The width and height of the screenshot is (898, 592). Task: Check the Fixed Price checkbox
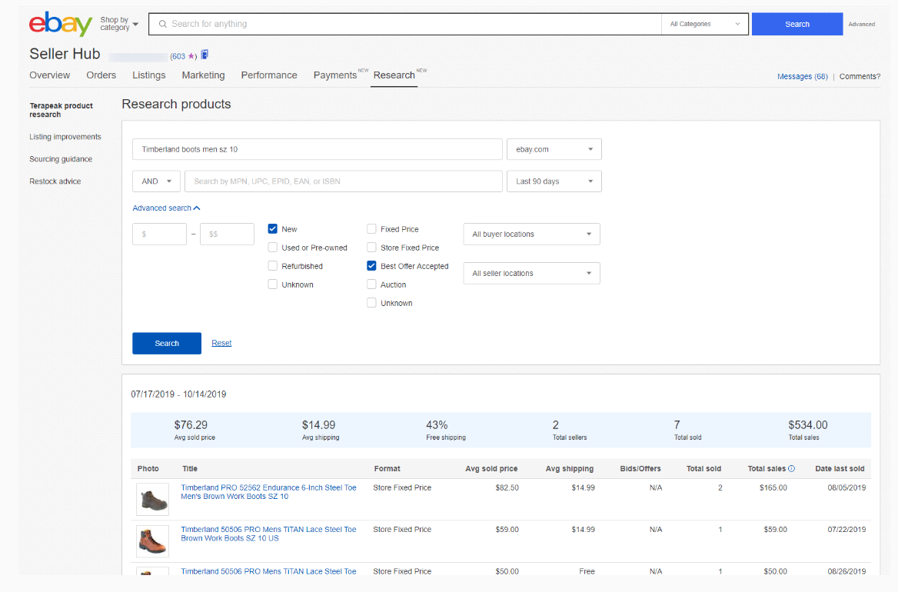(x=371, y=229)
